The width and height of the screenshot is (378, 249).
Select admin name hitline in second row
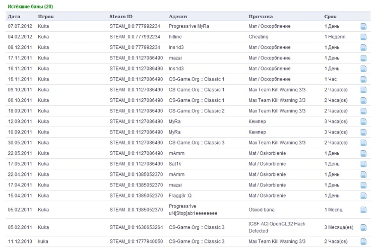click(175, 37)
